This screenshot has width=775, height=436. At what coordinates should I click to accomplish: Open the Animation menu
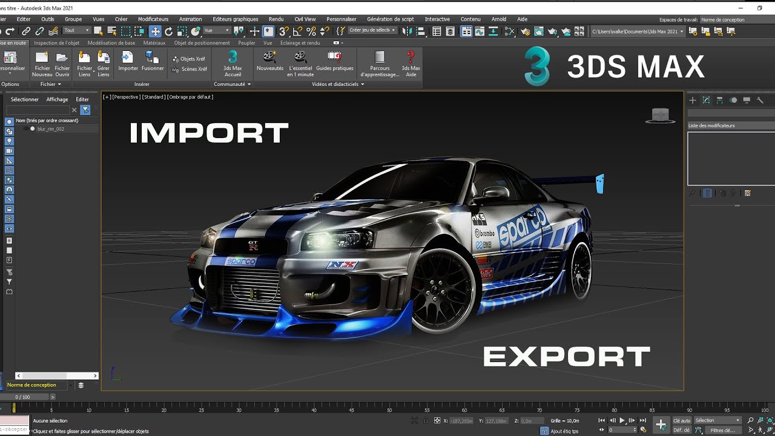click(191, 19)
